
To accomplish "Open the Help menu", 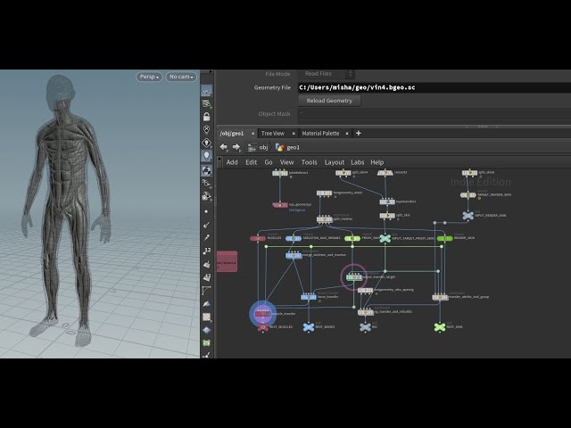I will [x=377, y=162].
